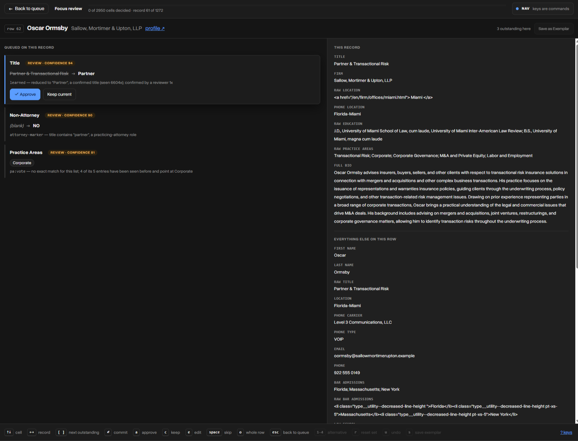The width and height of the screenshot is (578, 441).
Task: Select the Practice Areas review card
Action: coord(162,162)
